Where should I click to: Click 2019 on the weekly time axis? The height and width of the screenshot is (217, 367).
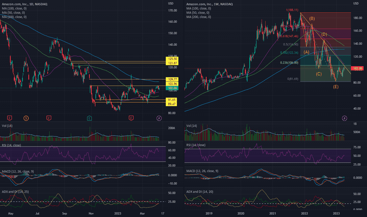pos(209,213)
